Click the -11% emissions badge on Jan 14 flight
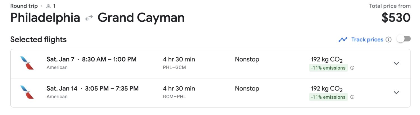 click(x=328, y=97)
